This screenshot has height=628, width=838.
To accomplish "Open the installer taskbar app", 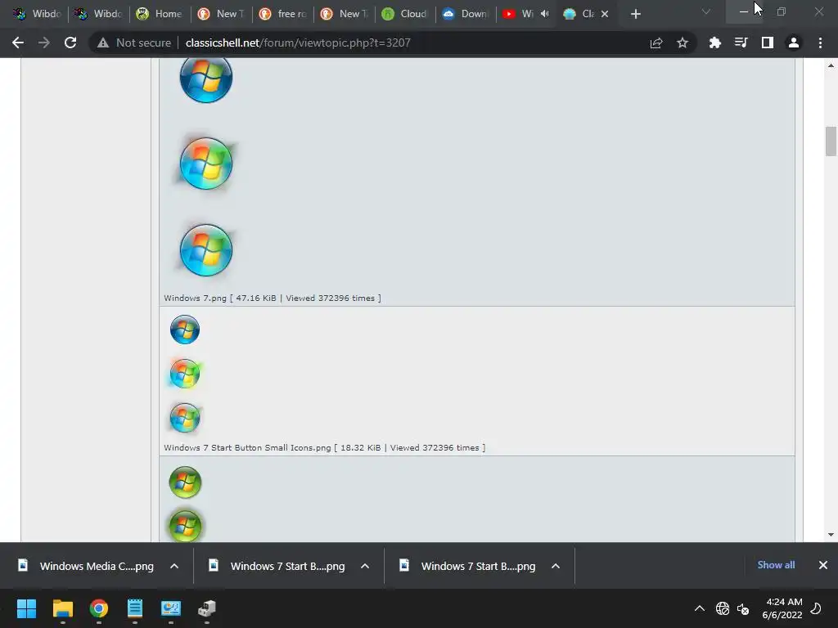I will click(x=207, y=608).
